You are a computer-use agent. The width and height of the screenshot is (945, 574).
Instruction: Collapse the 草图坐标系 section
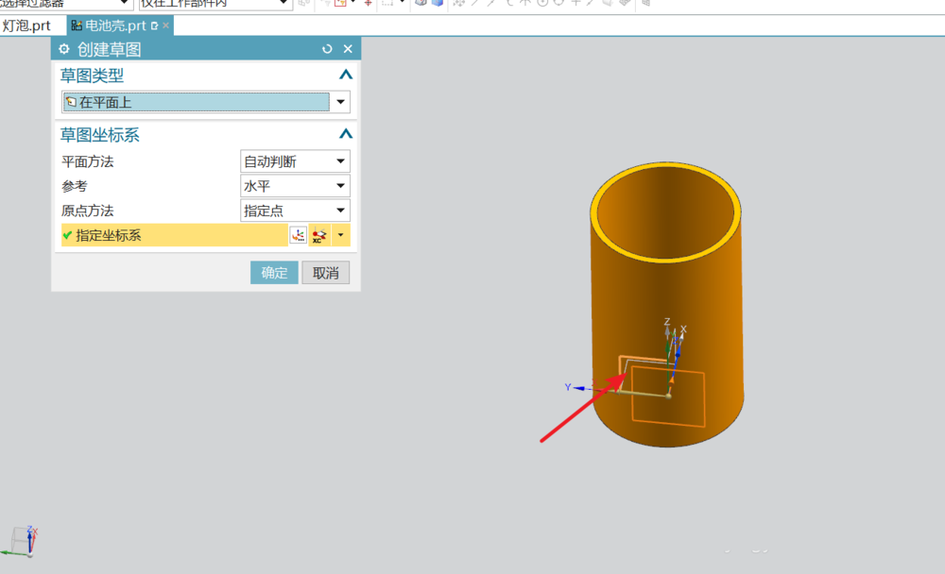[346, 135]
